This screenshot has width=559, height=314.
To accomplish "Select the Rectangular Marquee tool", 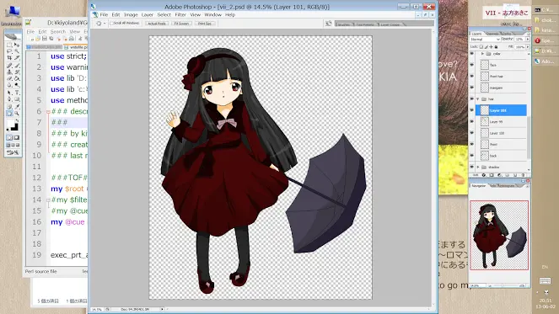I will (x=9, y=44).
